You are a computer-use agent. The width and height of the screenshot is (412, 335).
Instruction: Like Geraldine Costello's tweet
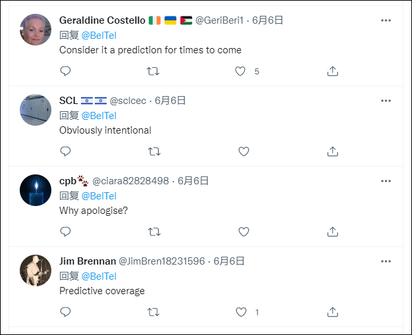[241, 71]
